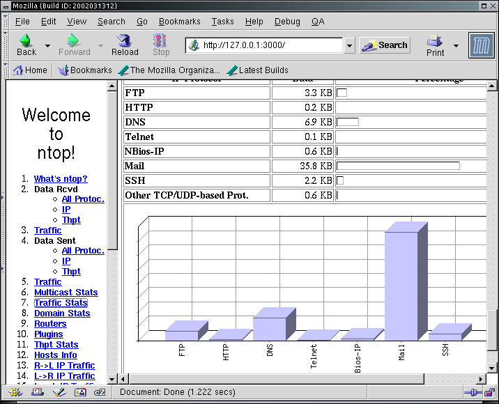The image size is (499, 404).
Task: Toggle the online/offline connection icon
Action: 473,393
